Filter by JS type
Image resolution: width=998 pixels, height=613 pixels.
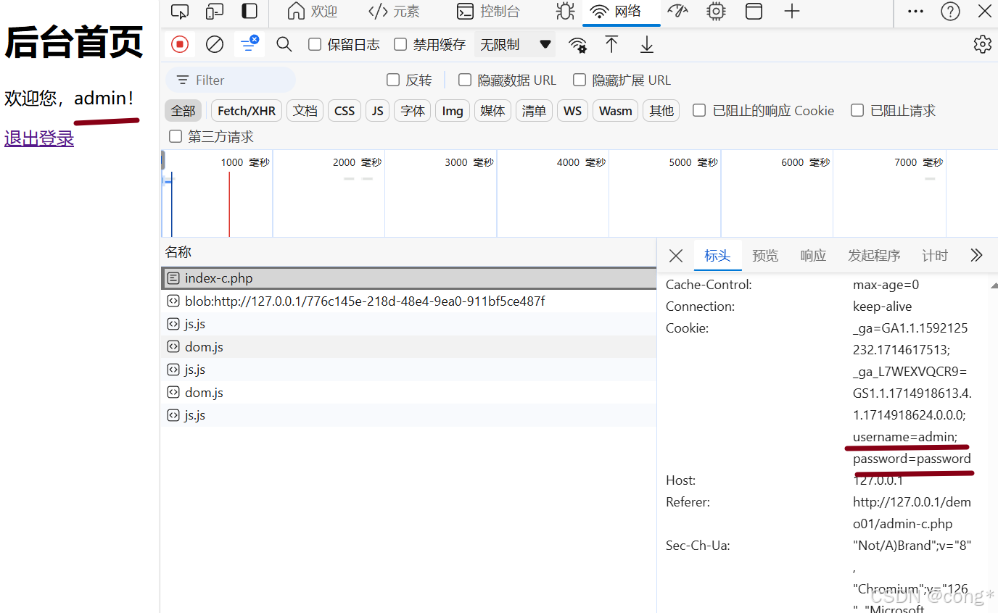point(377,110)
